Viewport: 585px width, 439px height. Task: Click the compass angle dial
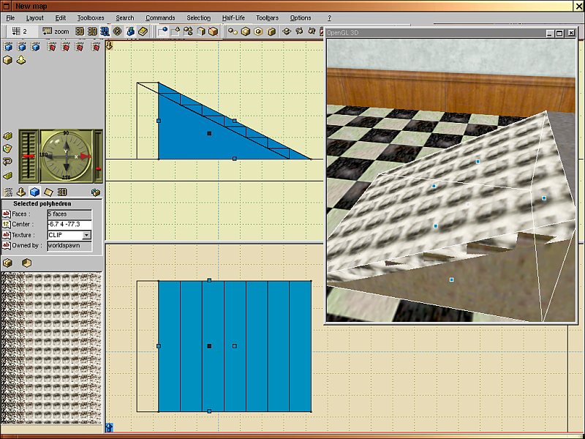66,155
